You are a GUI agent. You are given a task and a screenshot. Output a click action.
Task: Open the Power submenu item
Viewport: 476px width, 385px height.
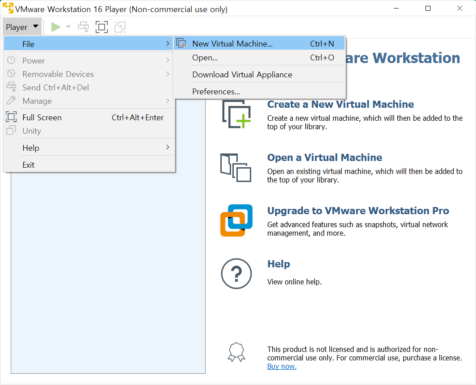pyautogui.click(x=88, y=60)
